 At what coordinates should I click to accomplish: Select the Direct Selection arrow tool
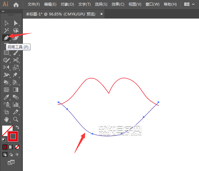point(16,23)
